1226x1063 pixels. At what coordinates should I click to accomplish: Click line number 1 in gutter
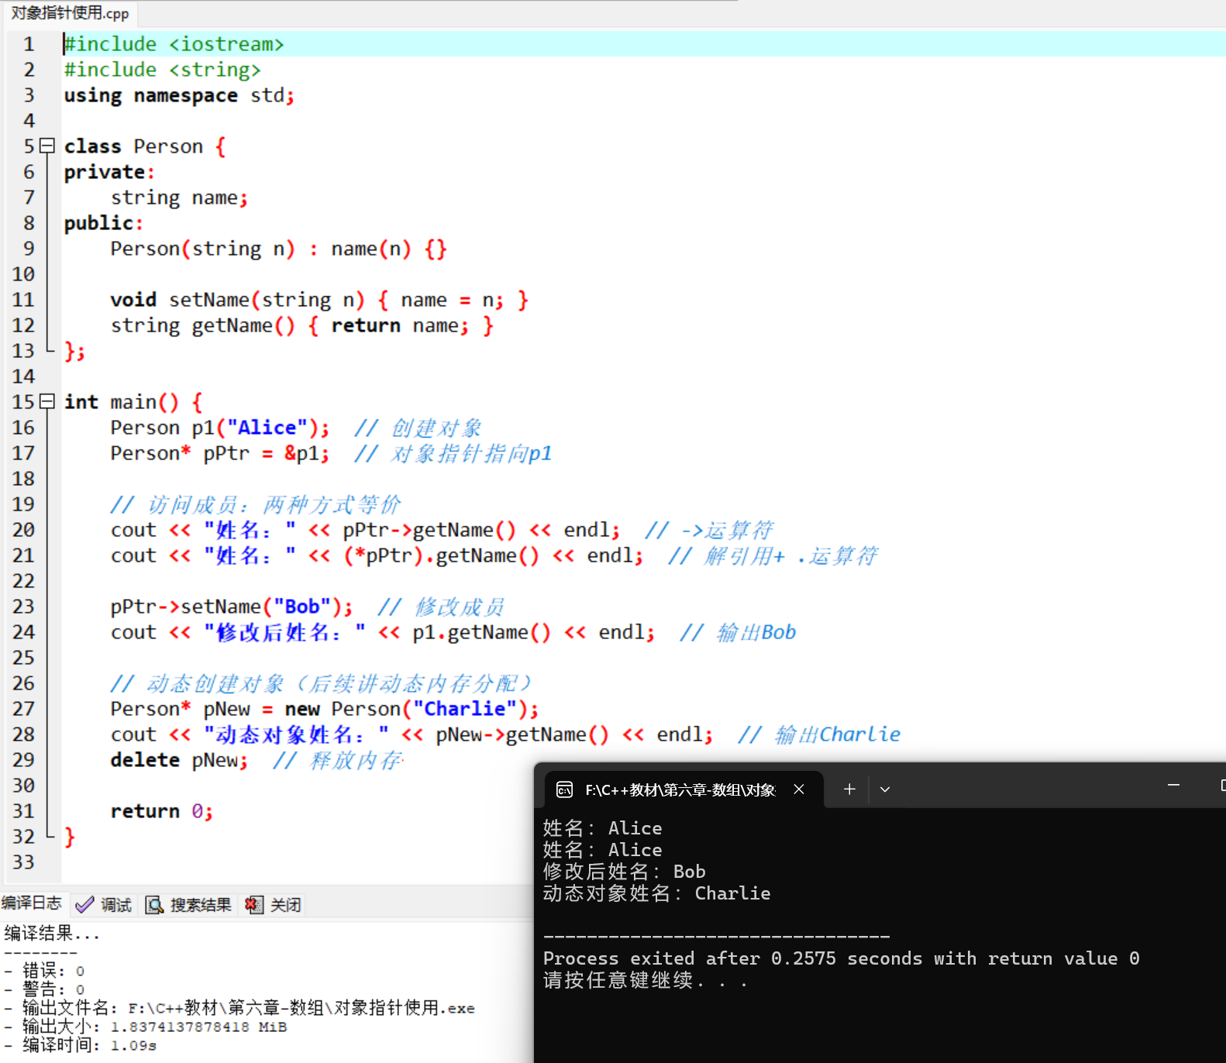29,44
